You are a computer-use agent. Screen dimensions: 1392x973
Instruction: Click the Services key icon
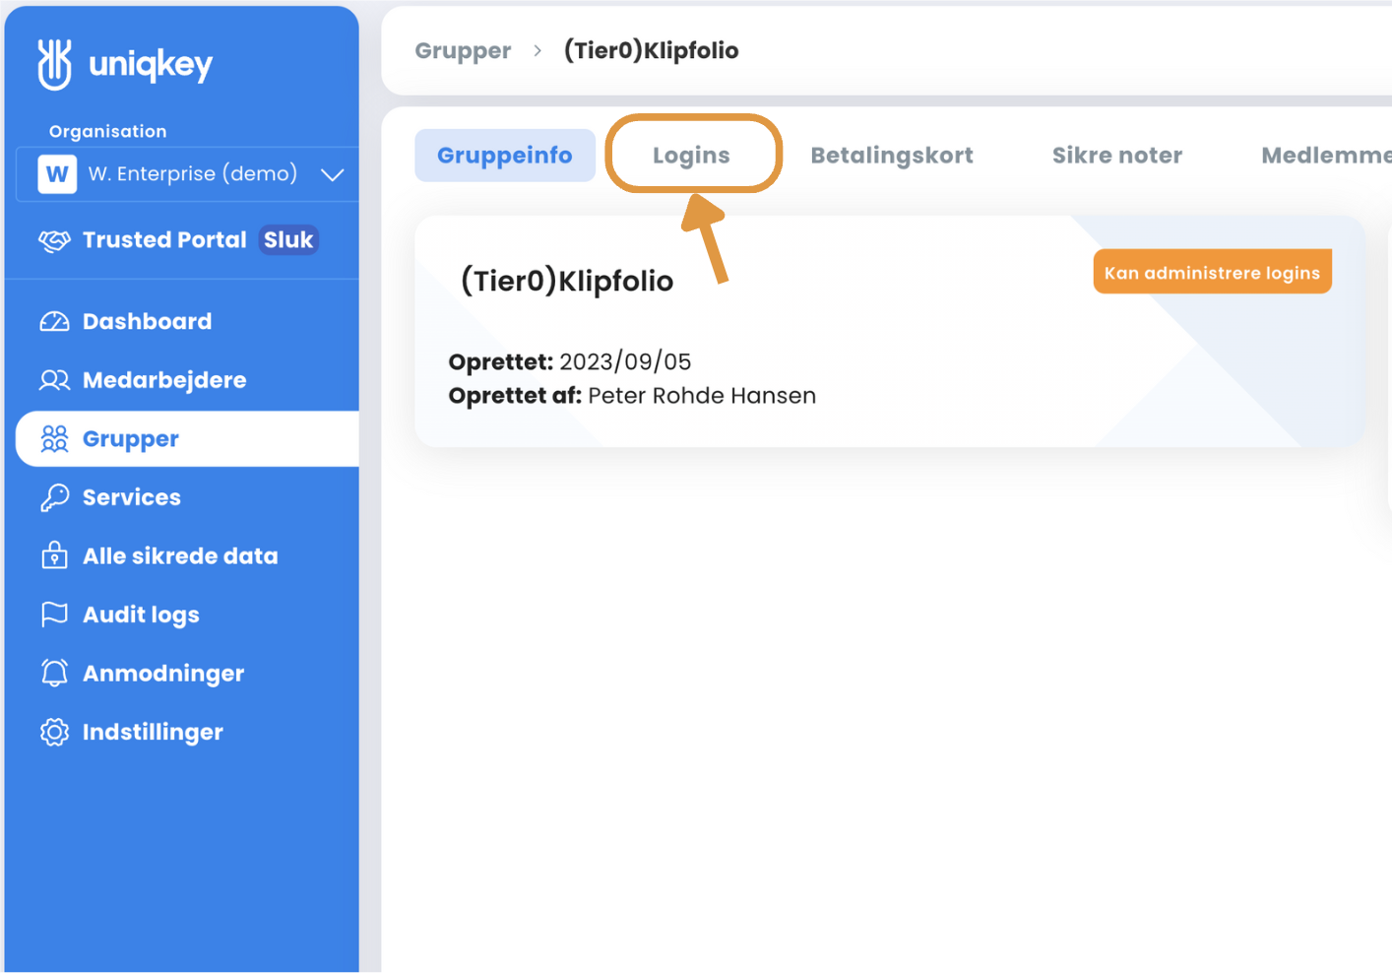click(54, 497)
